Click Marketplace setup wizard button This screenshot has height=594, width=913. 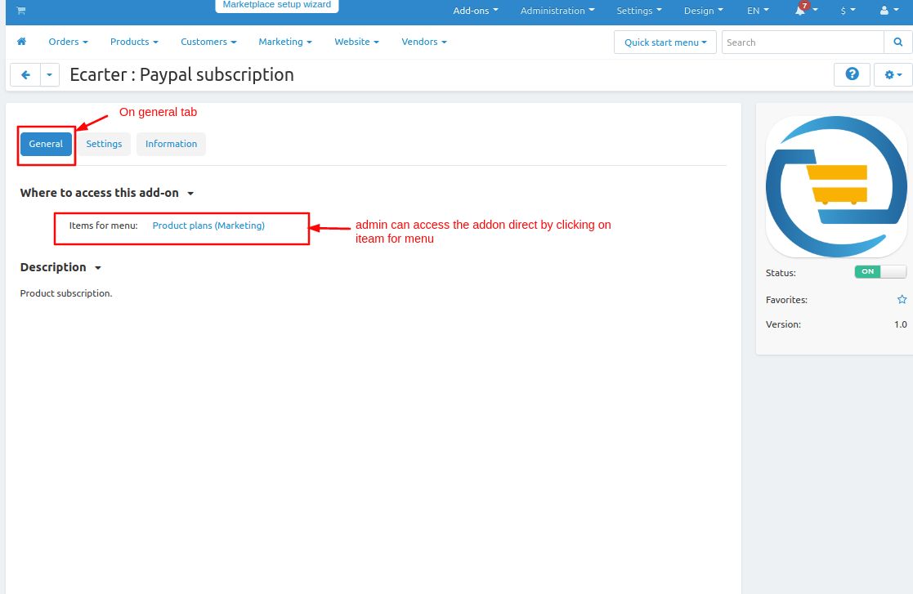pos(277,5)
